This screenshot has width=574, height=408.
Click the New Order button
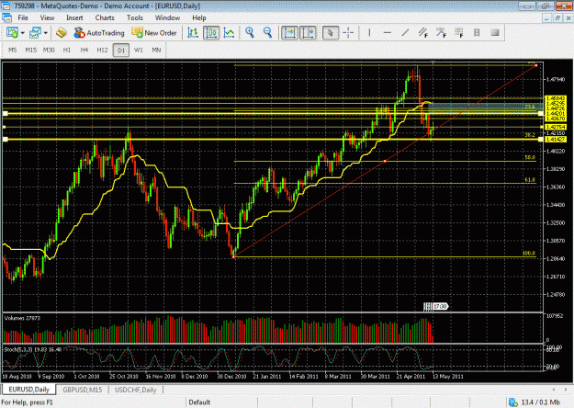154,33
